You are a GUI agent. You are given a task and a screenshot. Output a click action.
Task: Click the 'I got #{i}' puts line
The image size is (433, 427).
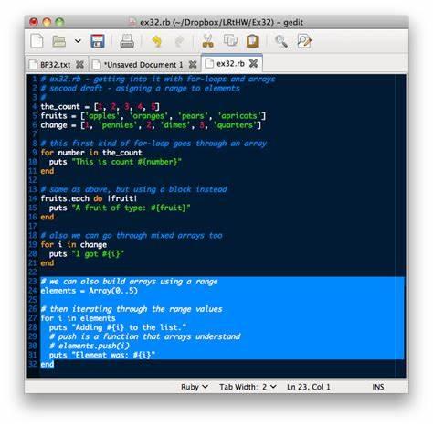click(x=87, y=254)
